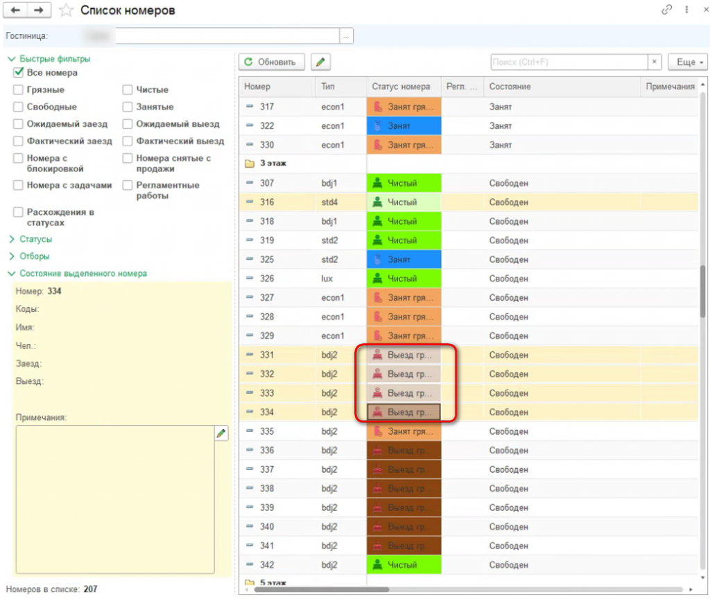Sort by the Статус номера column header

[x=401, y=87]
